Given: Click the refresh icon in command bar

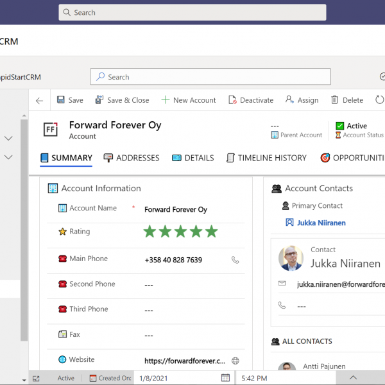Looking at the screenshot, I should tap(379, 100).
